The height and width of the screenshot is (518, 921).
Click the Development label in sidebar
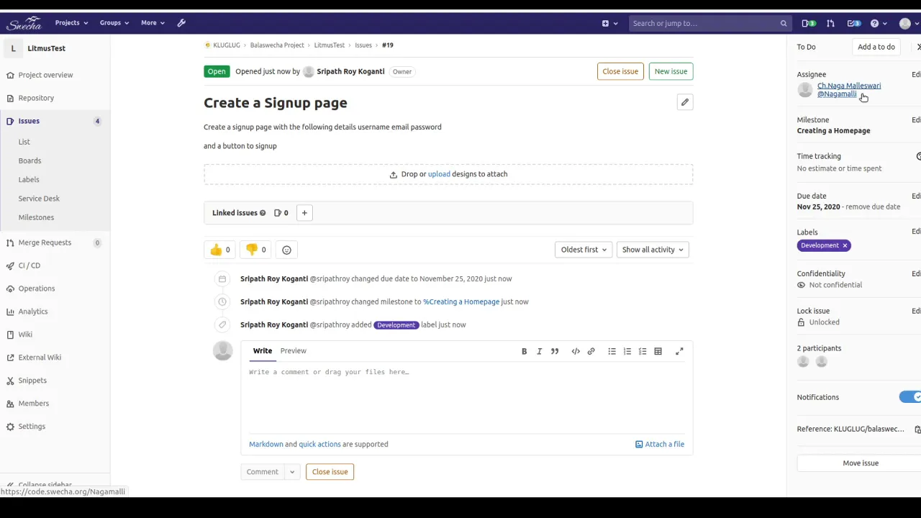(x=820, y=245)
